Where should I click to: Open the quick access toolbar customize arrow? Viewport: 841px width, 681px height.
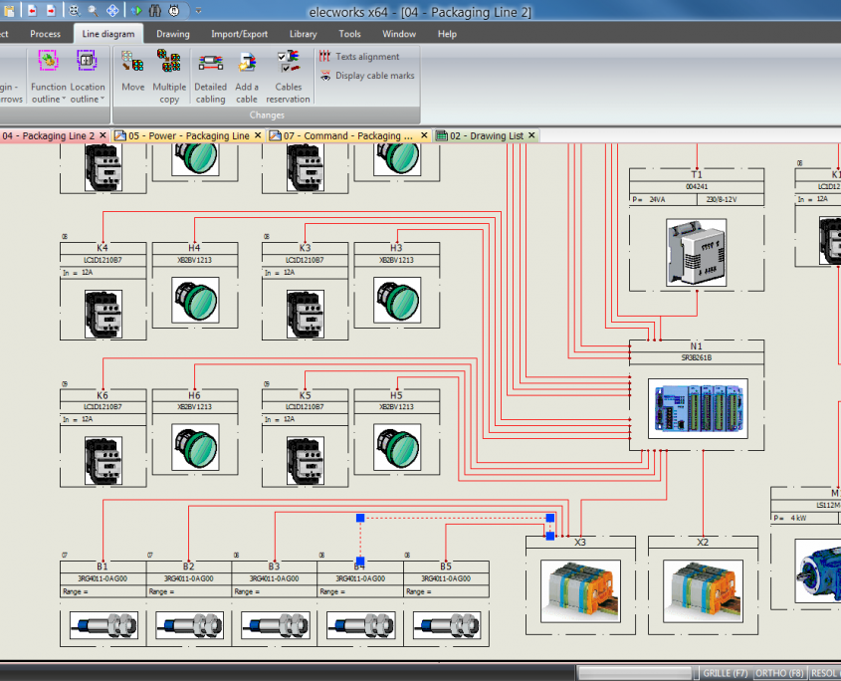pos(198,11)
